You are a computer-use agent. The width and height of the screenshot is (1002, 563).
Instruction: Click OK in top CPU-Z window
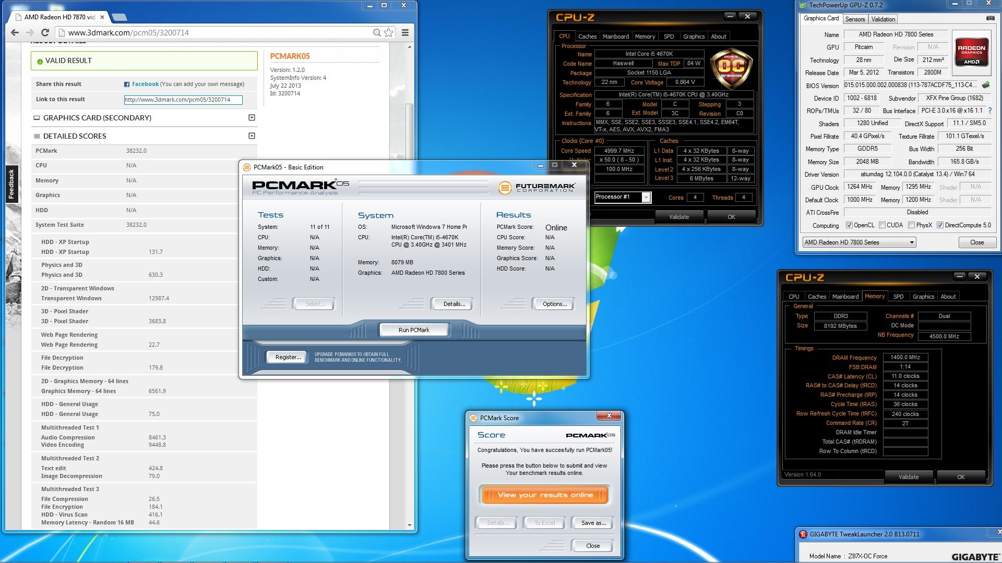click(x=731, y=217)
